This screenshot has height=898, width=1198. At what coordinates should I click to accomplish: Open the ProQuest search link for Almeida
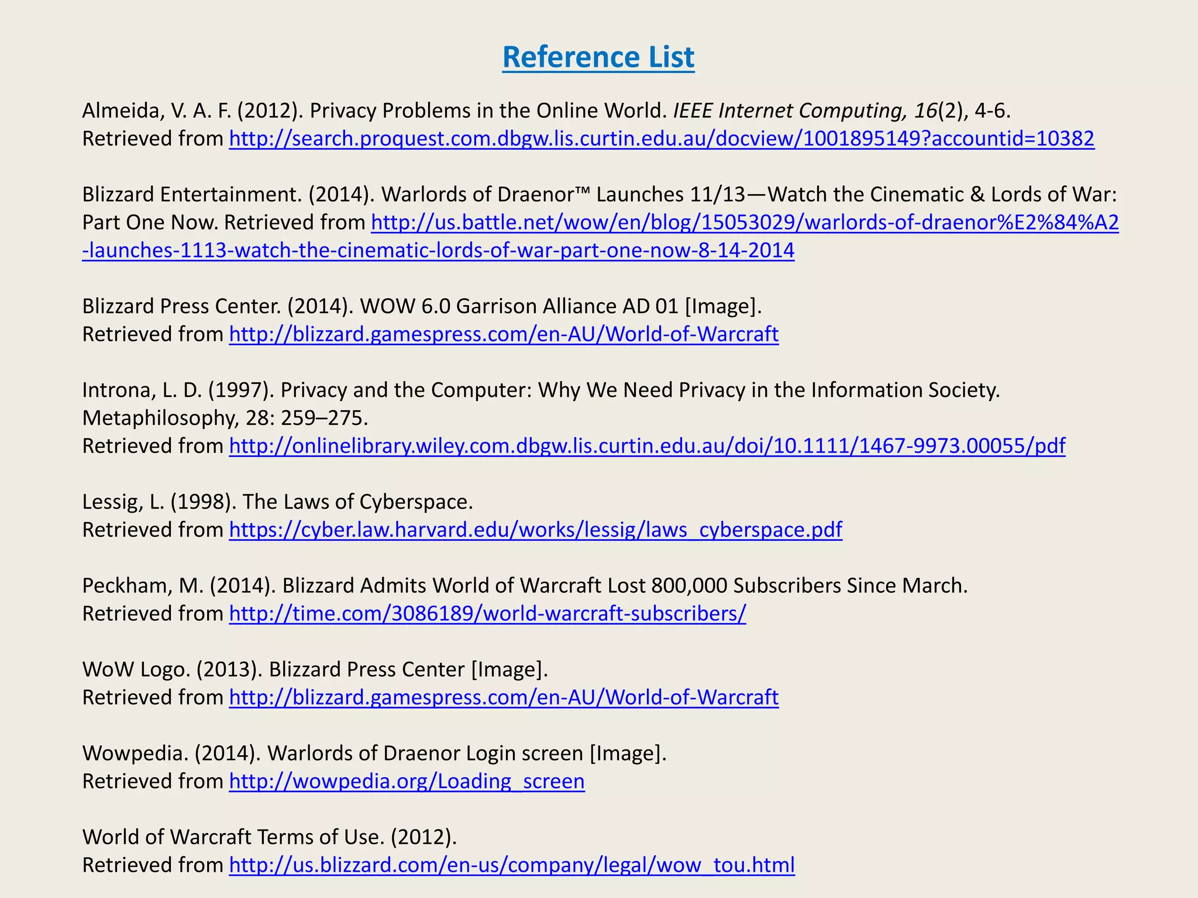662,139
